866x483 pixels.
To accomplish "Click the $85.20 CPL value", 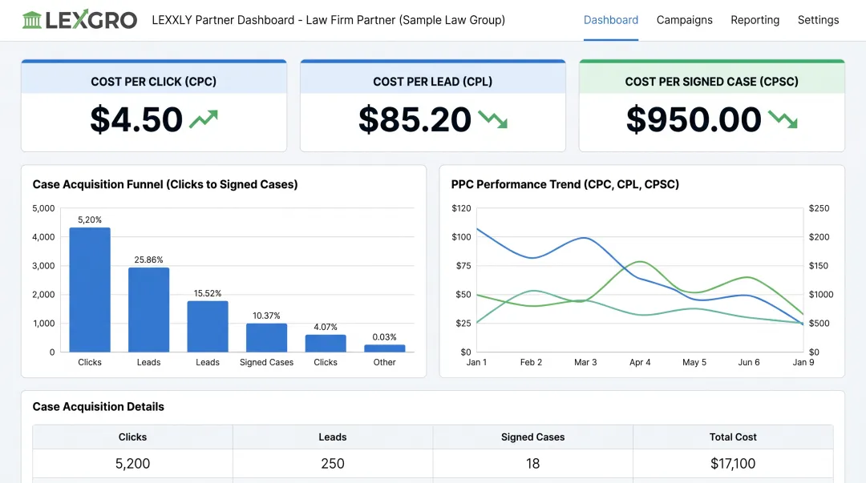I will [415, 119].
